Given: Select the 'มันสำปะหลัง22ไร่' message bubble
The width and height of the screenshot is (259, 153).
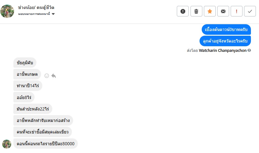Looking at the screenshot, I should pos(33,109).
